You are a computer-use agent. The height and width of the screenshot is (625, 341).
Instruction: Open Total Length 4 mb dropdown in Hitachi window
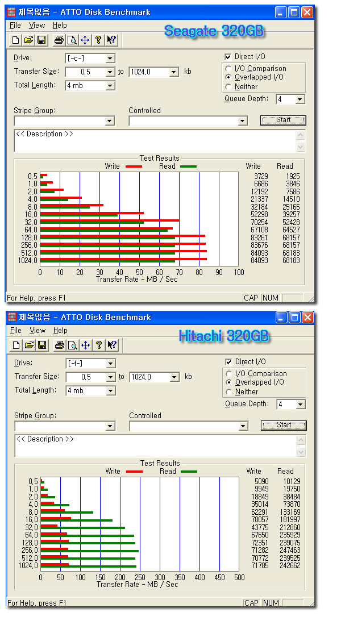110,391
